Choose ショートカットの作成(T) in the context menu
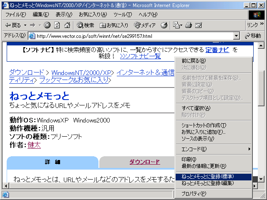The image size is (267, 200). point(214,125)
